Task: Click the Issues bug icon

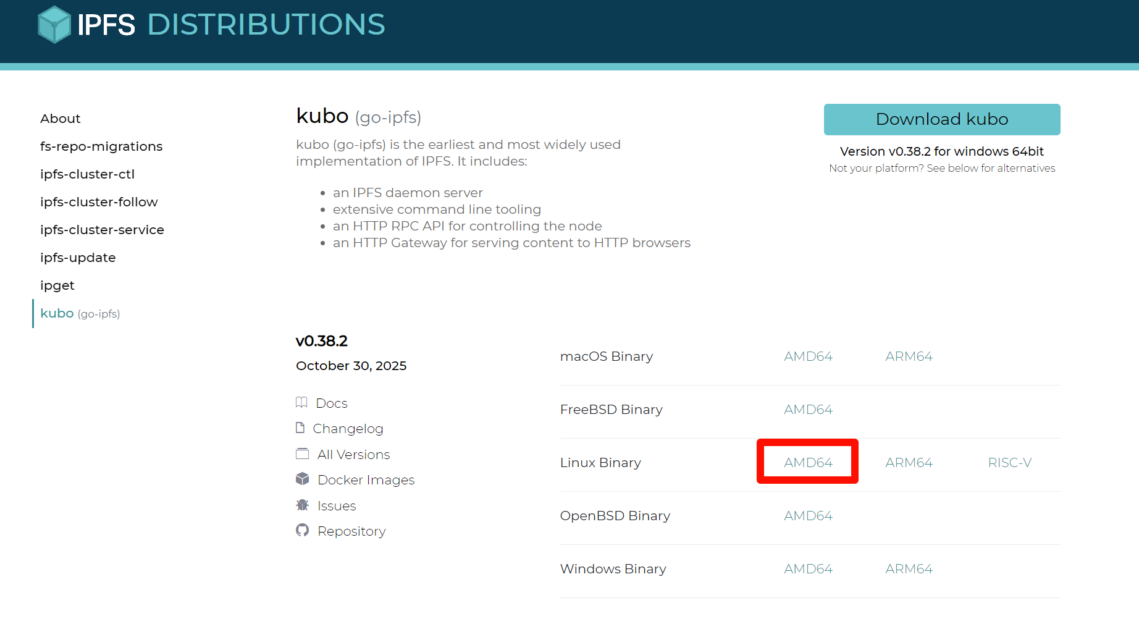Action: click(x=302, y=505)
